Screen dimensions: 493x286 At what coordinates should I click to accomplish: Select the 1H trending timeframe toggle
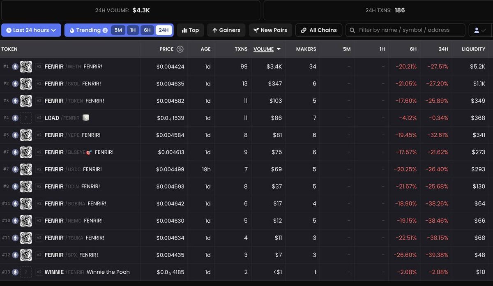(x=133, y=30)
